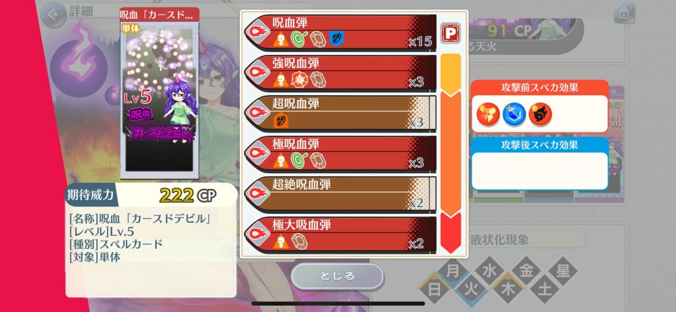Select the 超絶呪血弾 bullet row
This screenshot has width=676, height=312.
coord(340,194)
